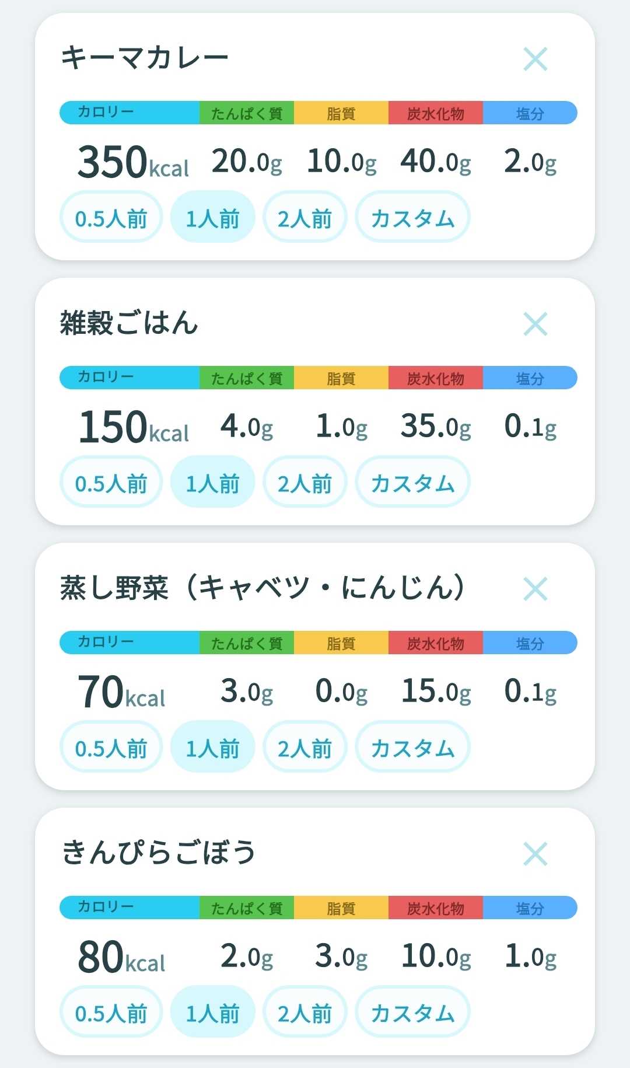
Task: Tap the 蒸し野菜（キャベツ・にんじん） title
Action: point(262,588)
